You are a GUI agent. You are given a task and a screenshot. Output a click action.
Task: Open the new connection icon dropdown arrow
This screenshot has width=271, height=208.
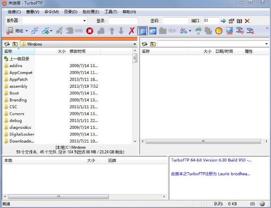coord(51,31)
